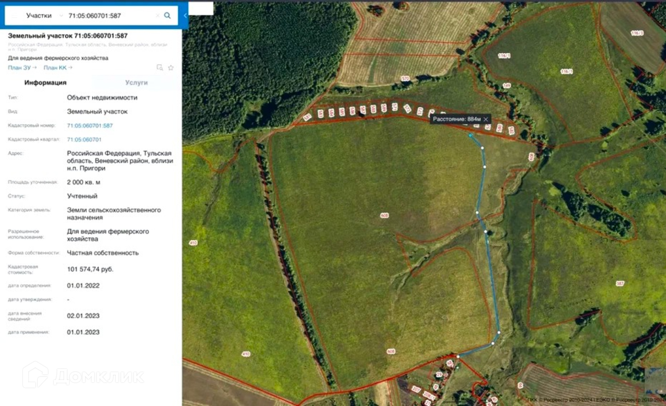Click inside the cadastral number search field
This screenshot has width=666, height=406.
(x=110, y=16)
